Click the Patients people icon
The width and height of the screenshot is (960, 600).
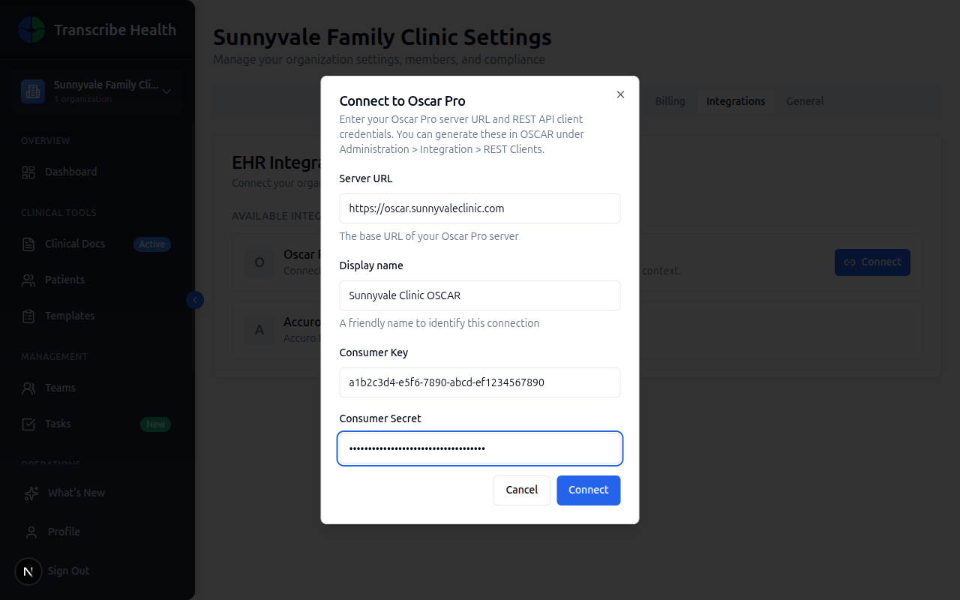tap(28, 279)
